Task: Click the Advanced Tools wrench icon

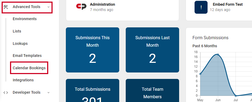Action: (6, 7)
